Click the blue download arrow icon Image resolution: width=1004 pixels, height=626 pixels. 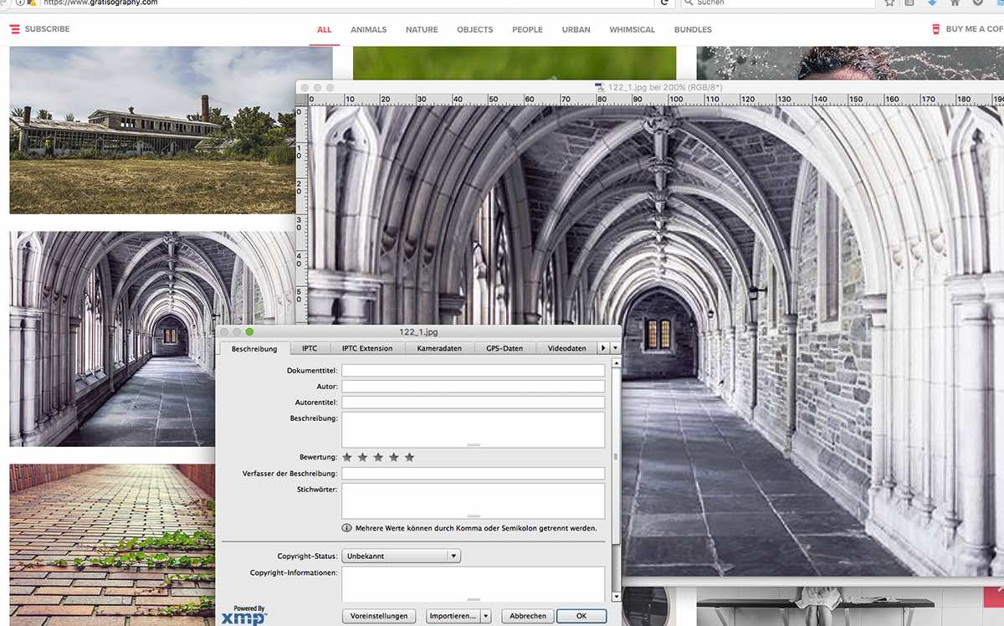(932, 3)
